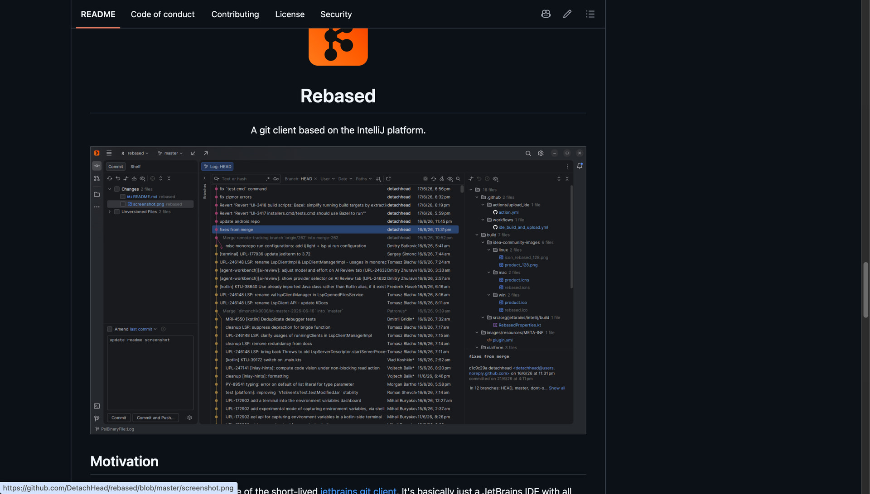
Task: Switch to the License tab
Action: pos(290,14)
